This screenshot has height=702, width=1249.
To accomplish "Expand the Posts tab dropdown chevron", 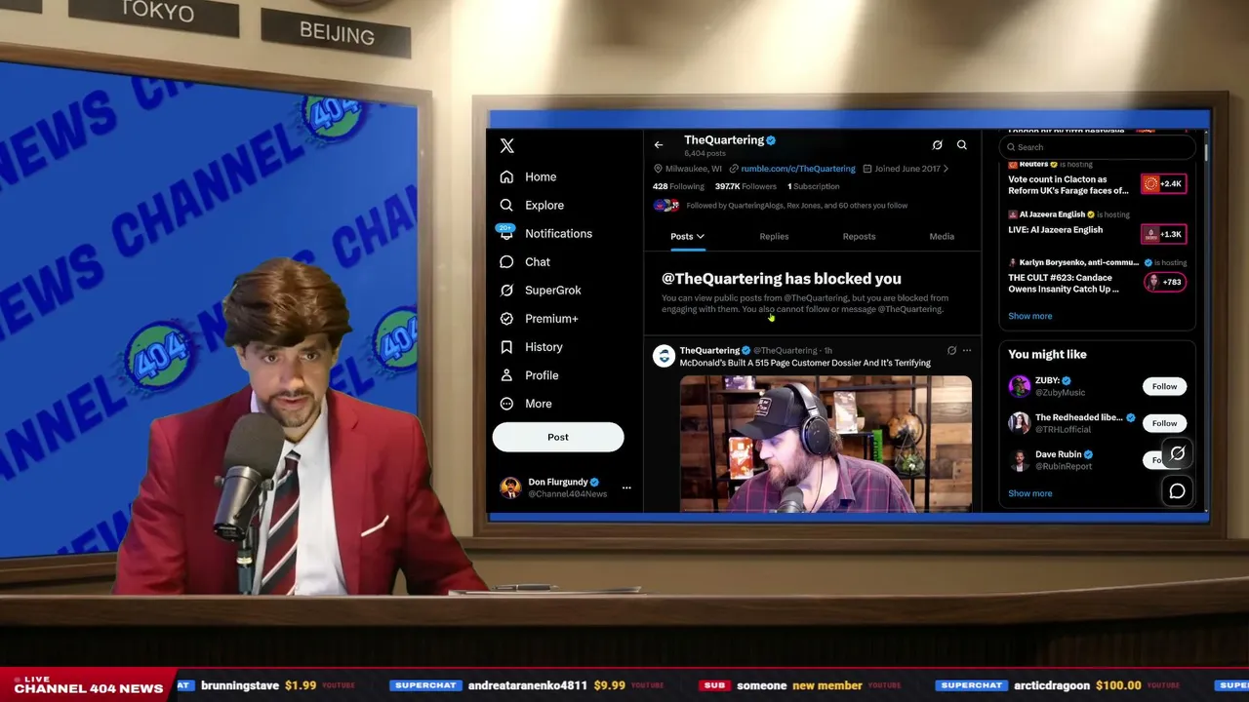I will (x=701, y=236).
